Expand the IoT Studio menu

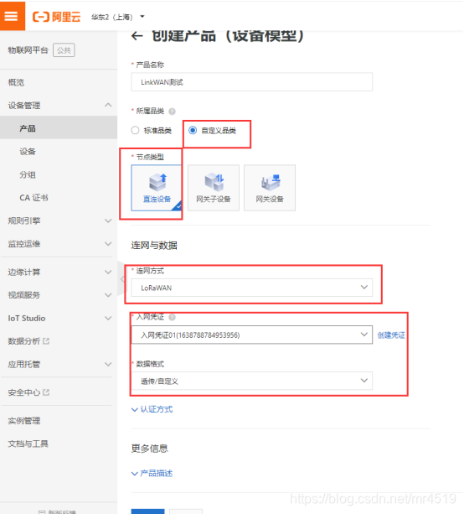(59, 318)
